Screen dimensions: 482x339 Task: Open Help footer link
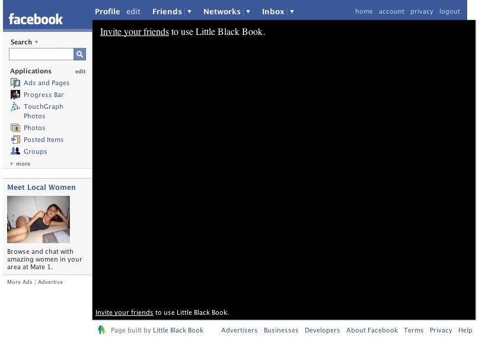pyautogui.click(x=465, y=330)
